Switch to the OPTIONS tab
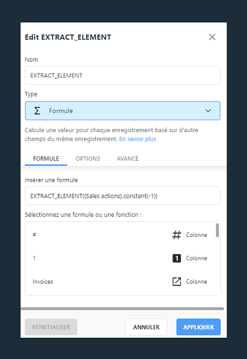Viewport: 247px width, 359px height. tap(88, 159)
